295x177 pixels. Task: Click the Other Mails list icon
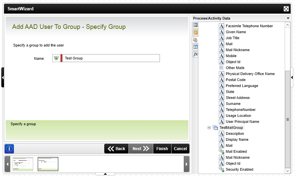point(221,68)
